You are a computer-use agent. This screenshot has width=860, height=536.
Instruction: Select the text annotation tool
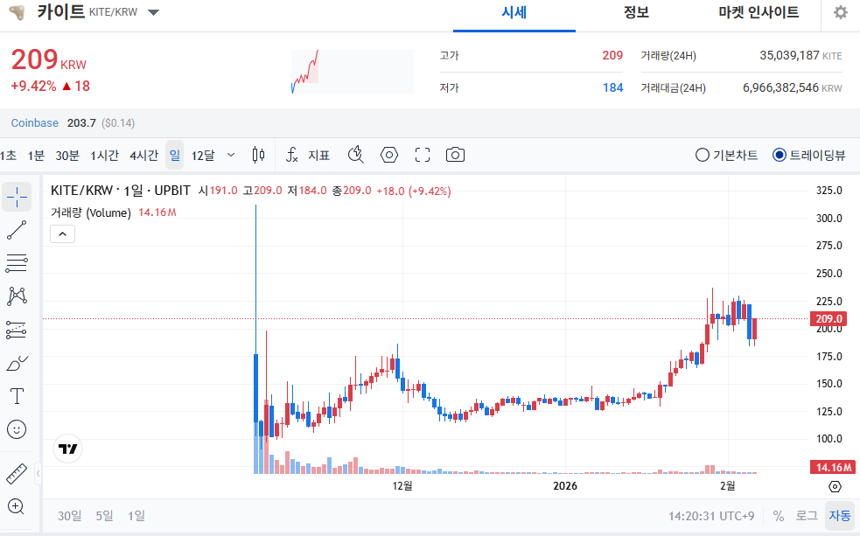pyautogui.click(x=17, y=395)
